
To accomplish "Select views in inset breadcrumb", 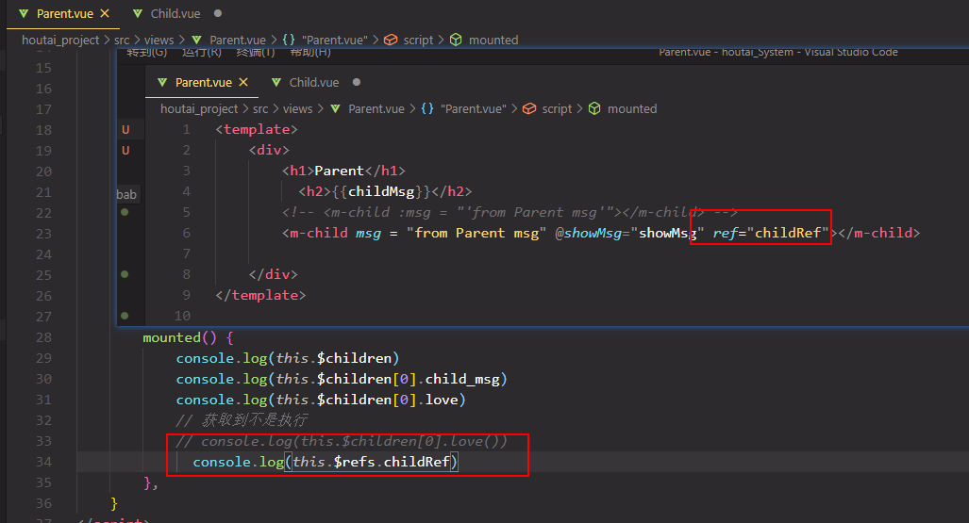I will tap(298, 108).
